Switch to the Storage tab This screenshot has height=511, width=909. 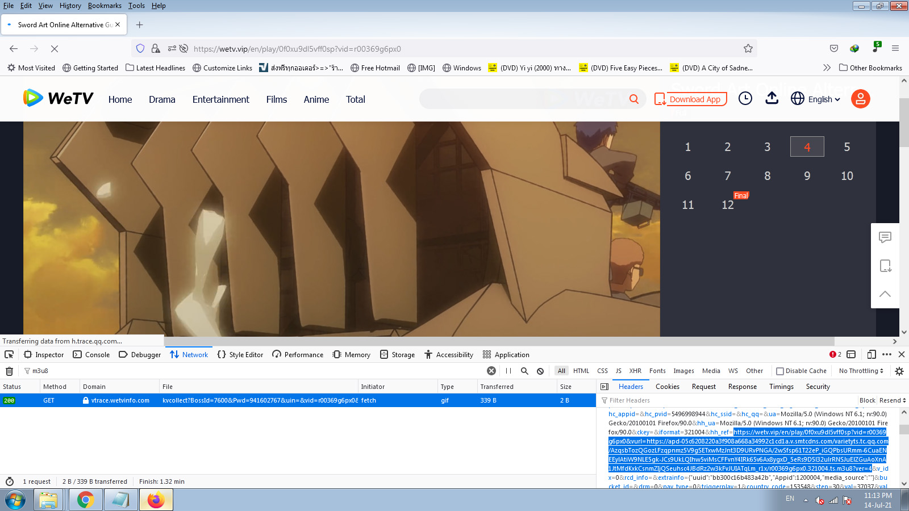(x=398, y=354)
